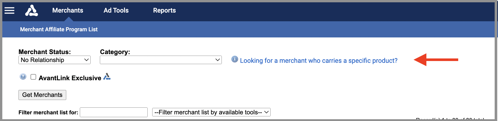
Task: Click the blue info icon beside product link
Action: coord(235,59)
